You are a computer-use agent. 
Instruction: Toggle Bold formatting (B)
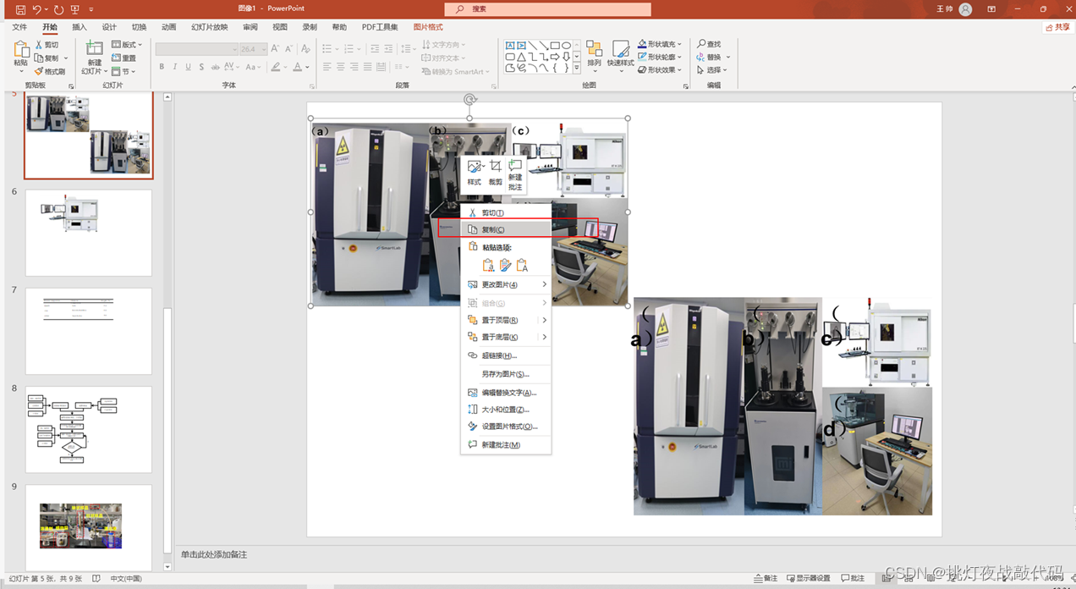(162, 67)
